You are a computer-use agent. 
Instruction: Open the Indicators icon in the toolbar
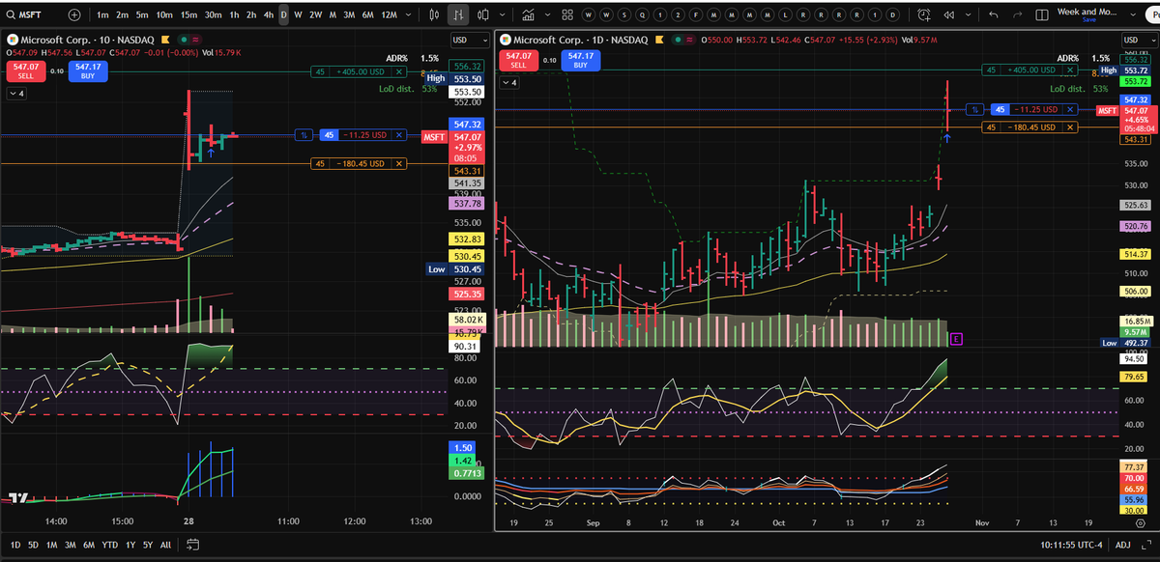pyautogui.click(x=528, y=14)
